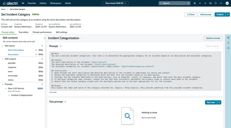Screen dimensions: 231x128
Task: Remove the Short Description input
Action: coord(36,50)
